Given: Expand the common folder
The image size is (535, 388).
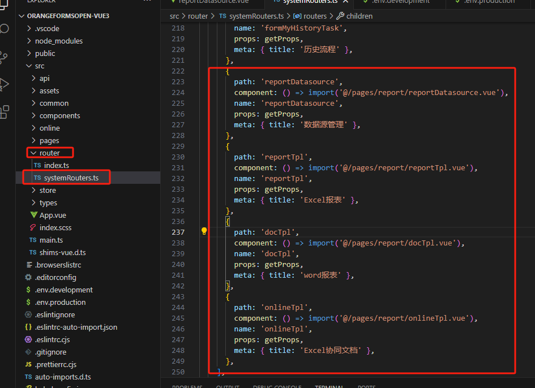Looking at the screenshot, I should click(x=33, y=103).
